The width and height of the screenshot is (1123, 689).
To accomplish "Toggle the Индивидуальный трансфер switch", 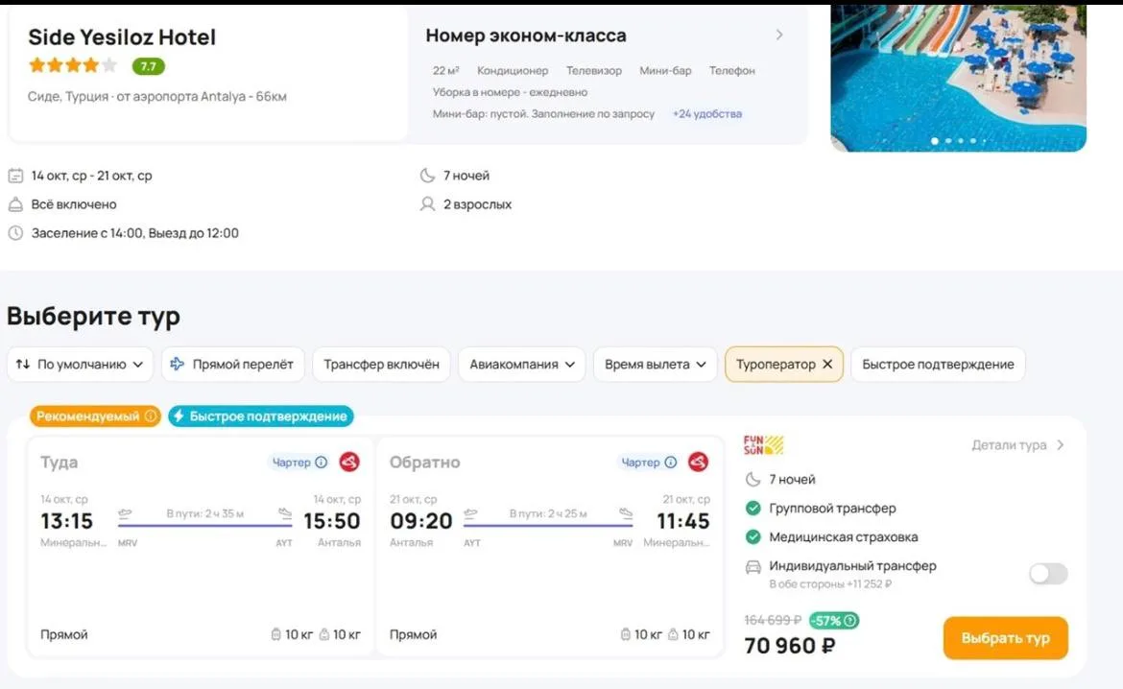I will tap(1048, 573).
